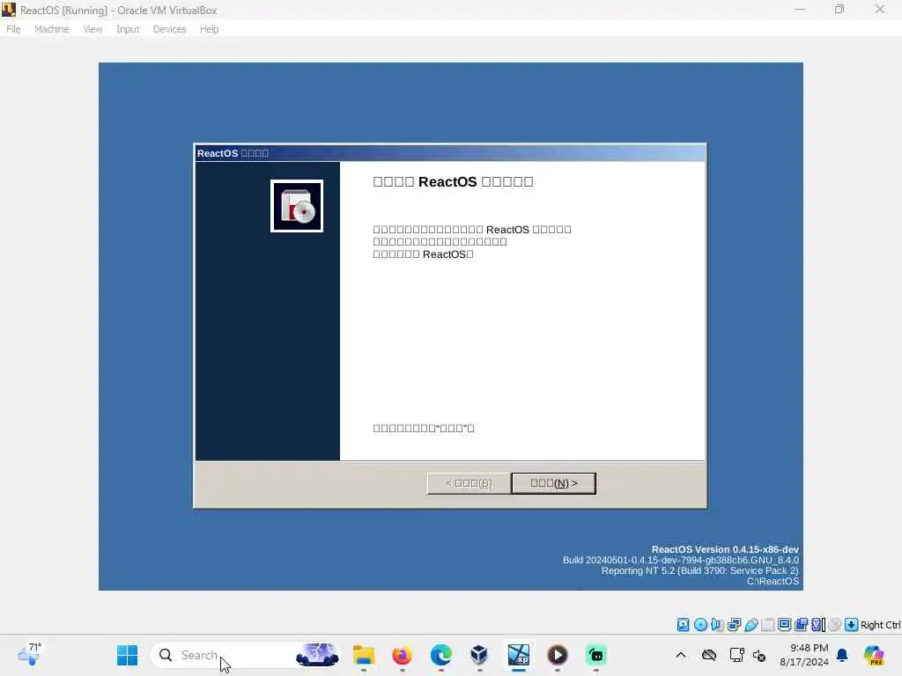Switch to the running ReactOS VM taskbar icon
This screenshot has width=902, height=676.
coord(518,655)
